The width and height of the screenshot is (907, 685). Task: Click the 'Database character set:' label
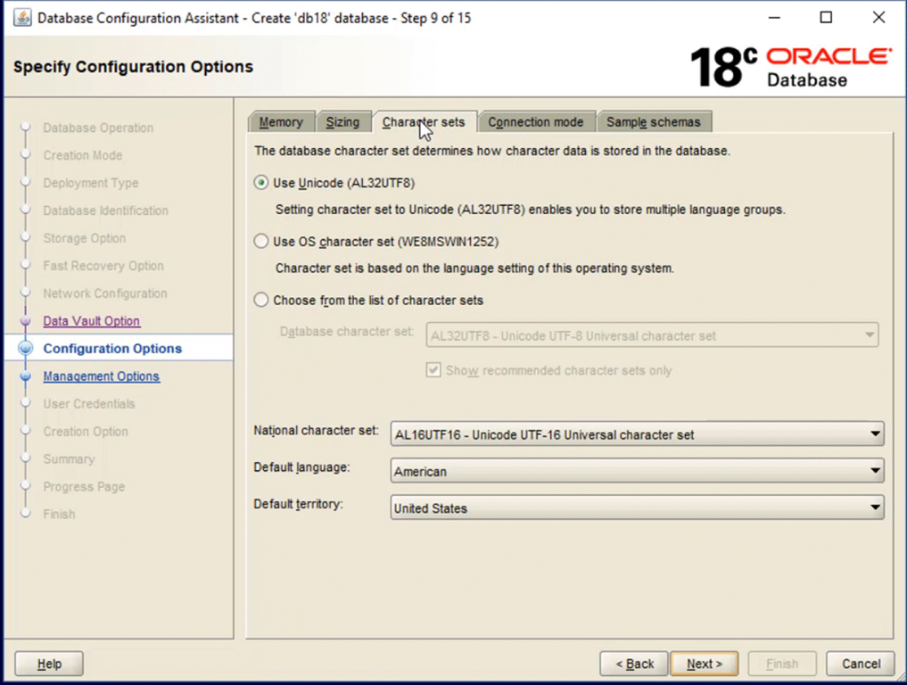[x=347, y=332]
